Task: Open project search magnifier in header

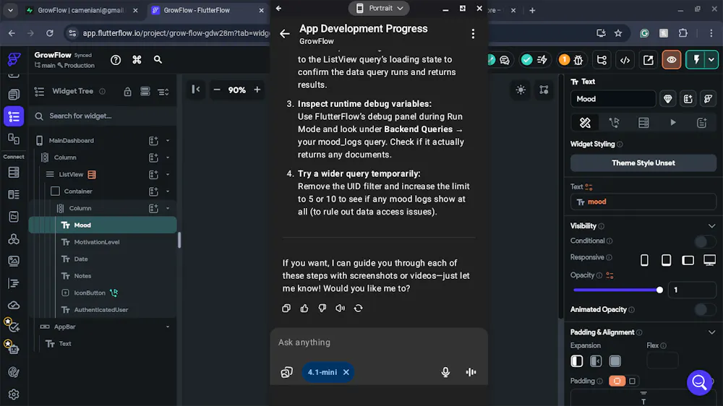Action: point(158,60)
